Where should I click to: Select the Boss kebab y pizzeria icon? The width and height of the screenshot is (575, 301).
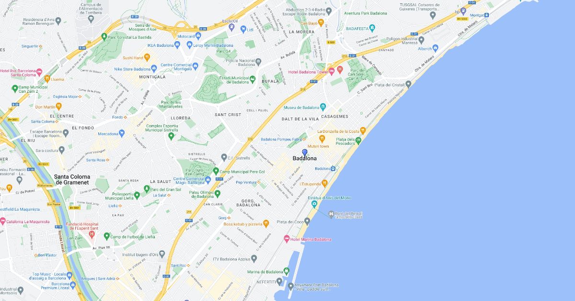click(x=266, y=223)
